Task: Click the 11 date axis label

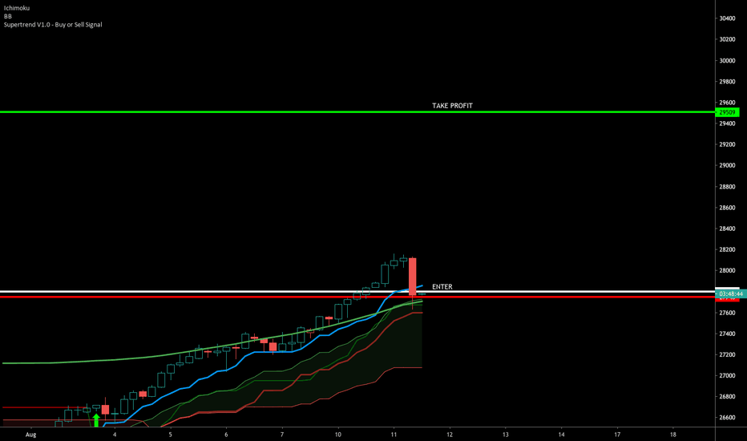Action: click(394, 435)
